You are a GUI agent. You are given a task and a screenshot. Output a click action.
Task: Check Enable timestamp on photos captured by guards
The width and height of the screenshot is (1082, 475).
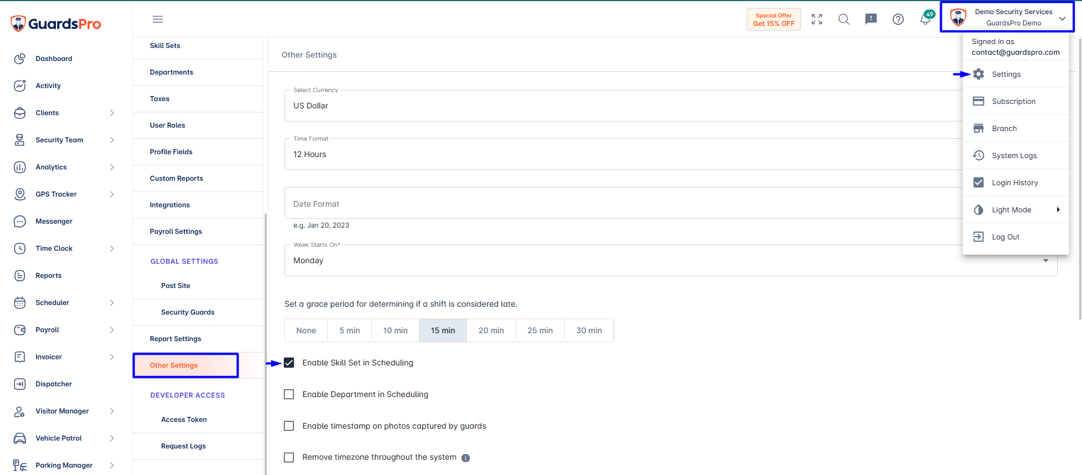(289, 426)
